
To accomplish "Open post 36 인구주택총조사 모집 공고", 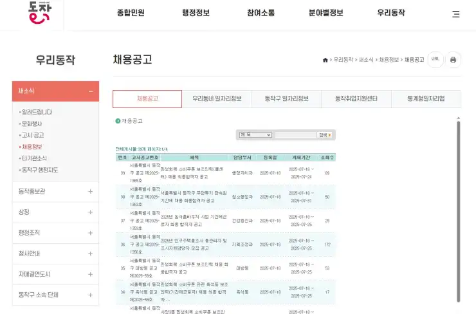I will [x=194, y=245].
